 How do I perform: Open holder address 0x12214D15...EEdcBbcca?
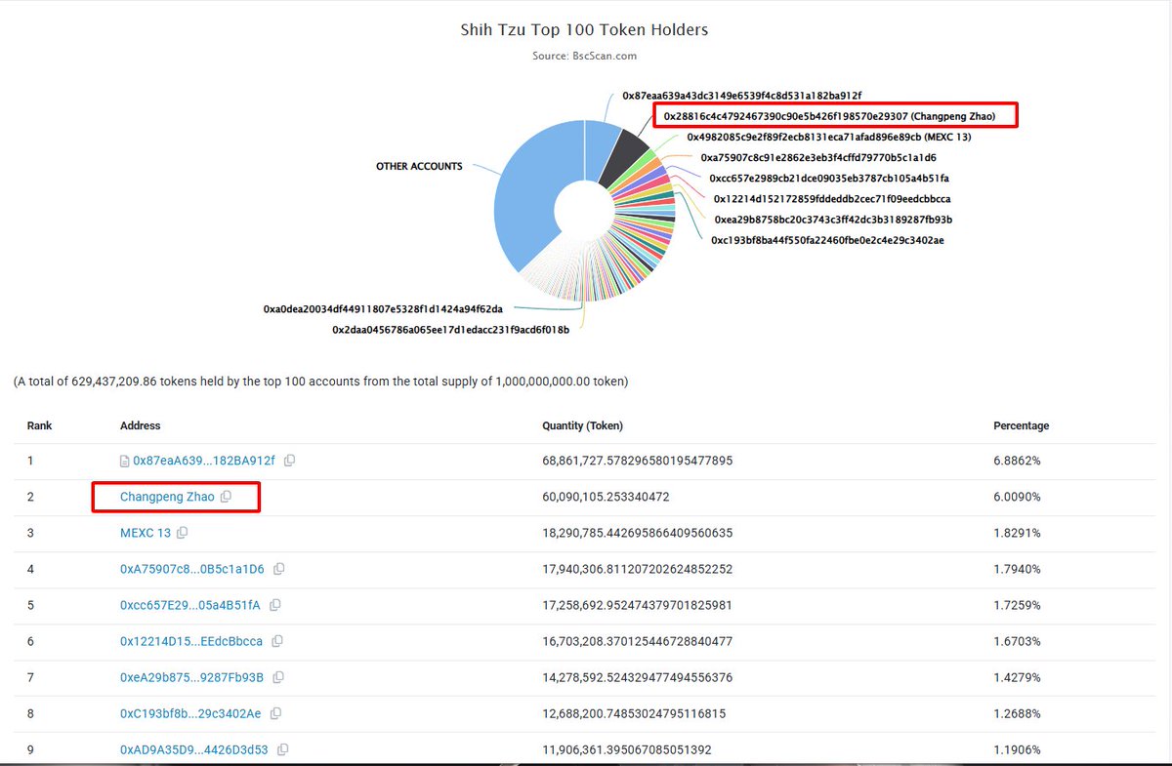(191, 641)
